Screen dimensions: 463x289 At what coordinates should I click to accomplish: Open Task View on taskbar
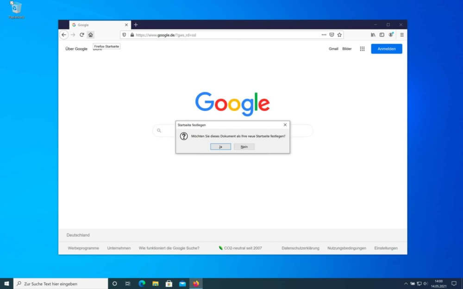128,283
